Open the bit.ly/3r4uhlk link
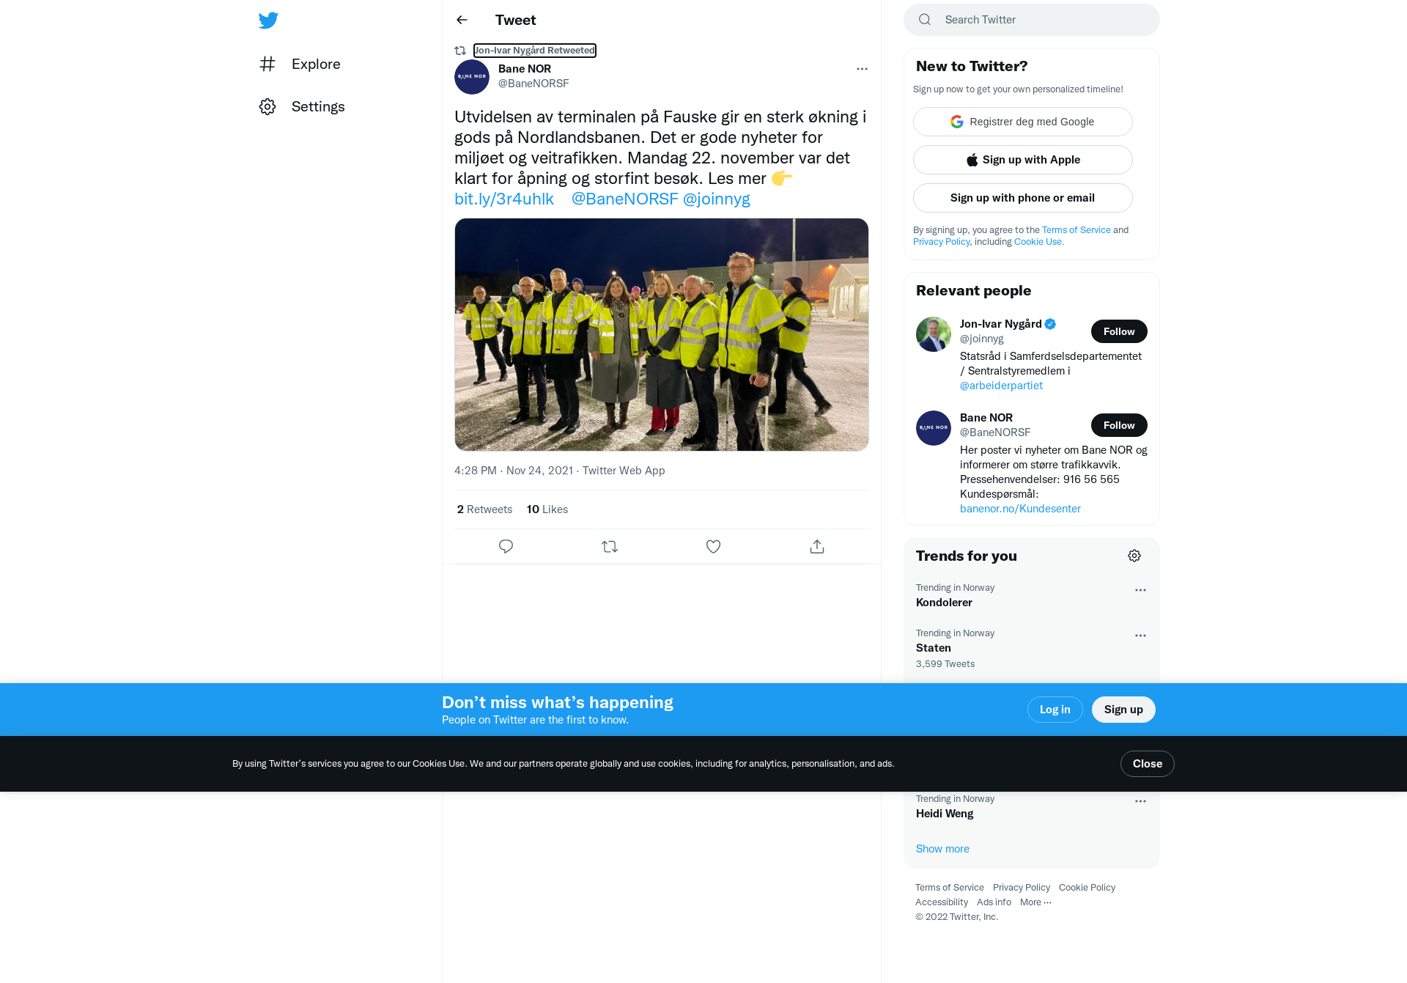The image size is (1407, 983). [x=504, y=199]
